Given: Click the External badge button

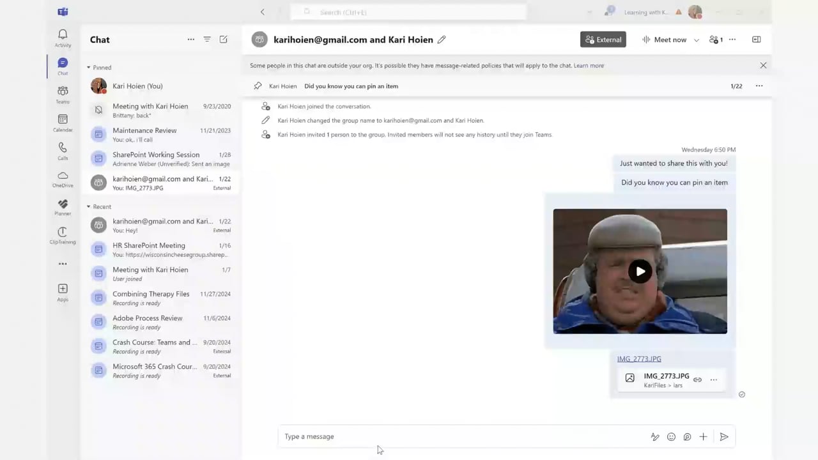Looking at the screenshot, I should click(x=603, y=40).
